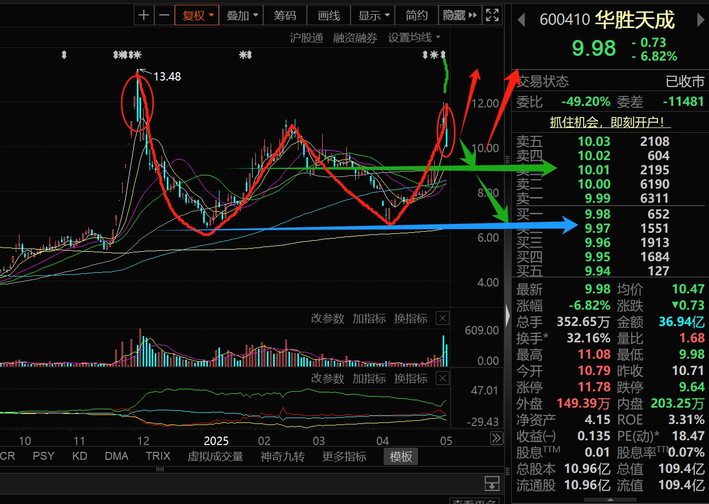
Task: Close the lower indicator panel
Action: click(x=443, y=379)
